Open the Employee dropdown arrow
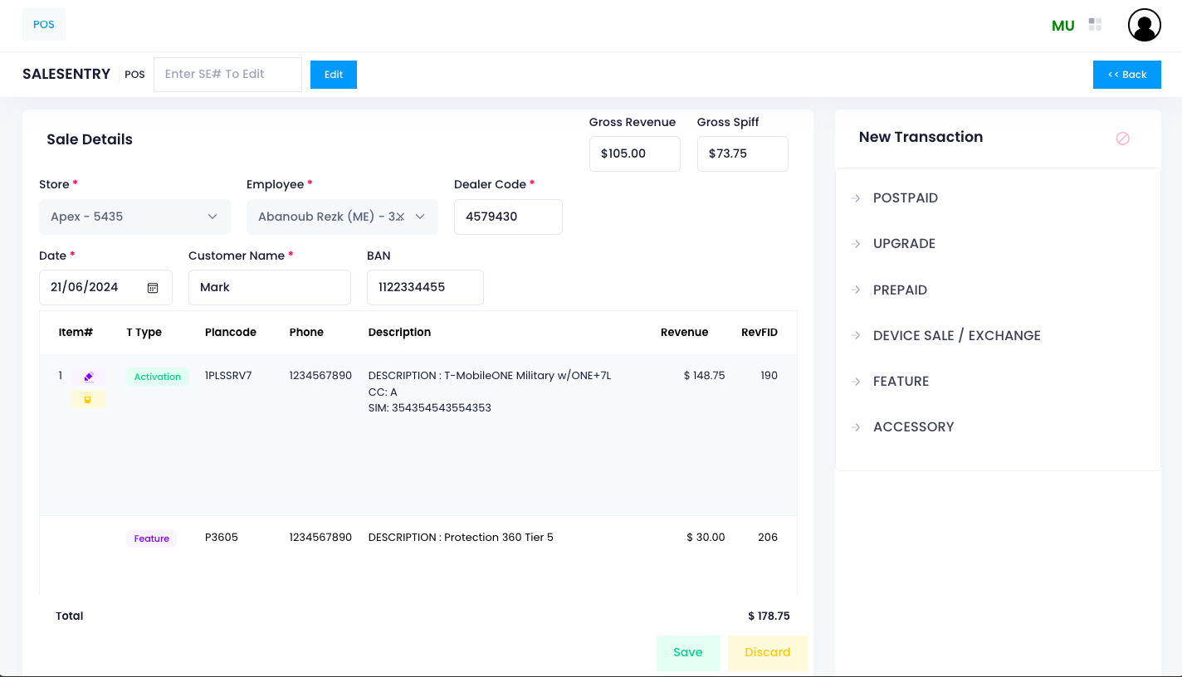This screenshot has width=1182, height=677. pyautogui.click(x=420, y=217)
